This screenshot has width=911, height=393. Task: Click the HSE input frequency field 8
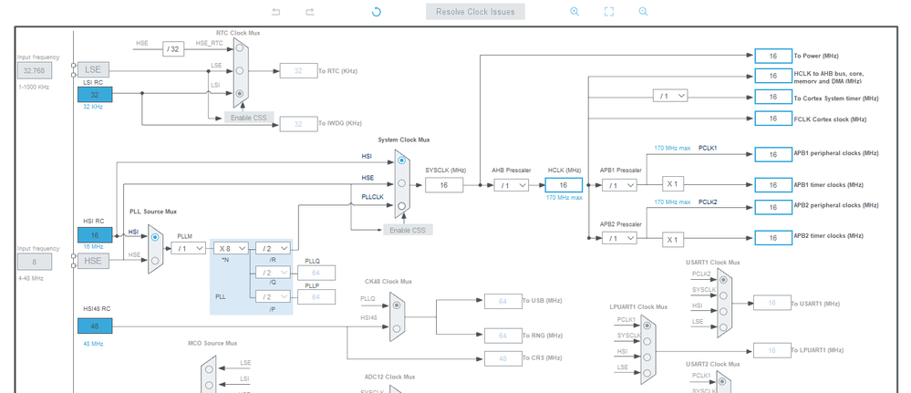(35, 263)
